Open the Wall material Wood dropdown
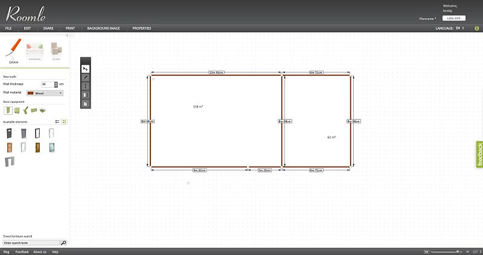The width and height of the screenshot is (483, 255). [x=45, y=93]
